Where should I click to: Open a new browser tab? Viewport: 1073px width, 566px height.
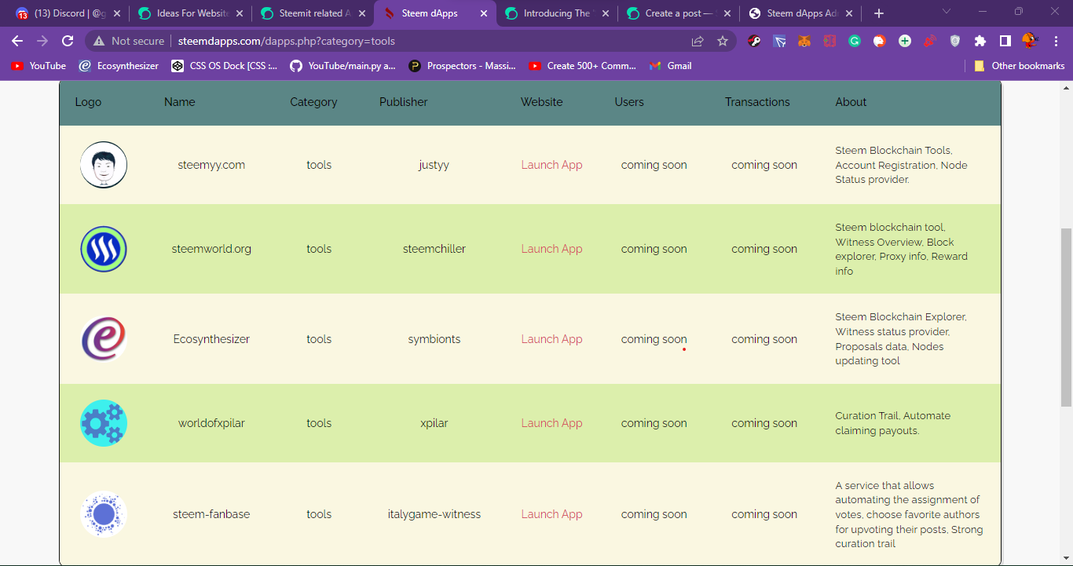tap(879, 13)
